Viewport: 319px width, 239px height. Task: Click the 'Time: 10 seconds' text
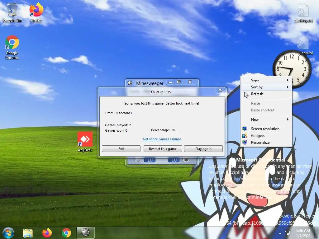(118, 113)
